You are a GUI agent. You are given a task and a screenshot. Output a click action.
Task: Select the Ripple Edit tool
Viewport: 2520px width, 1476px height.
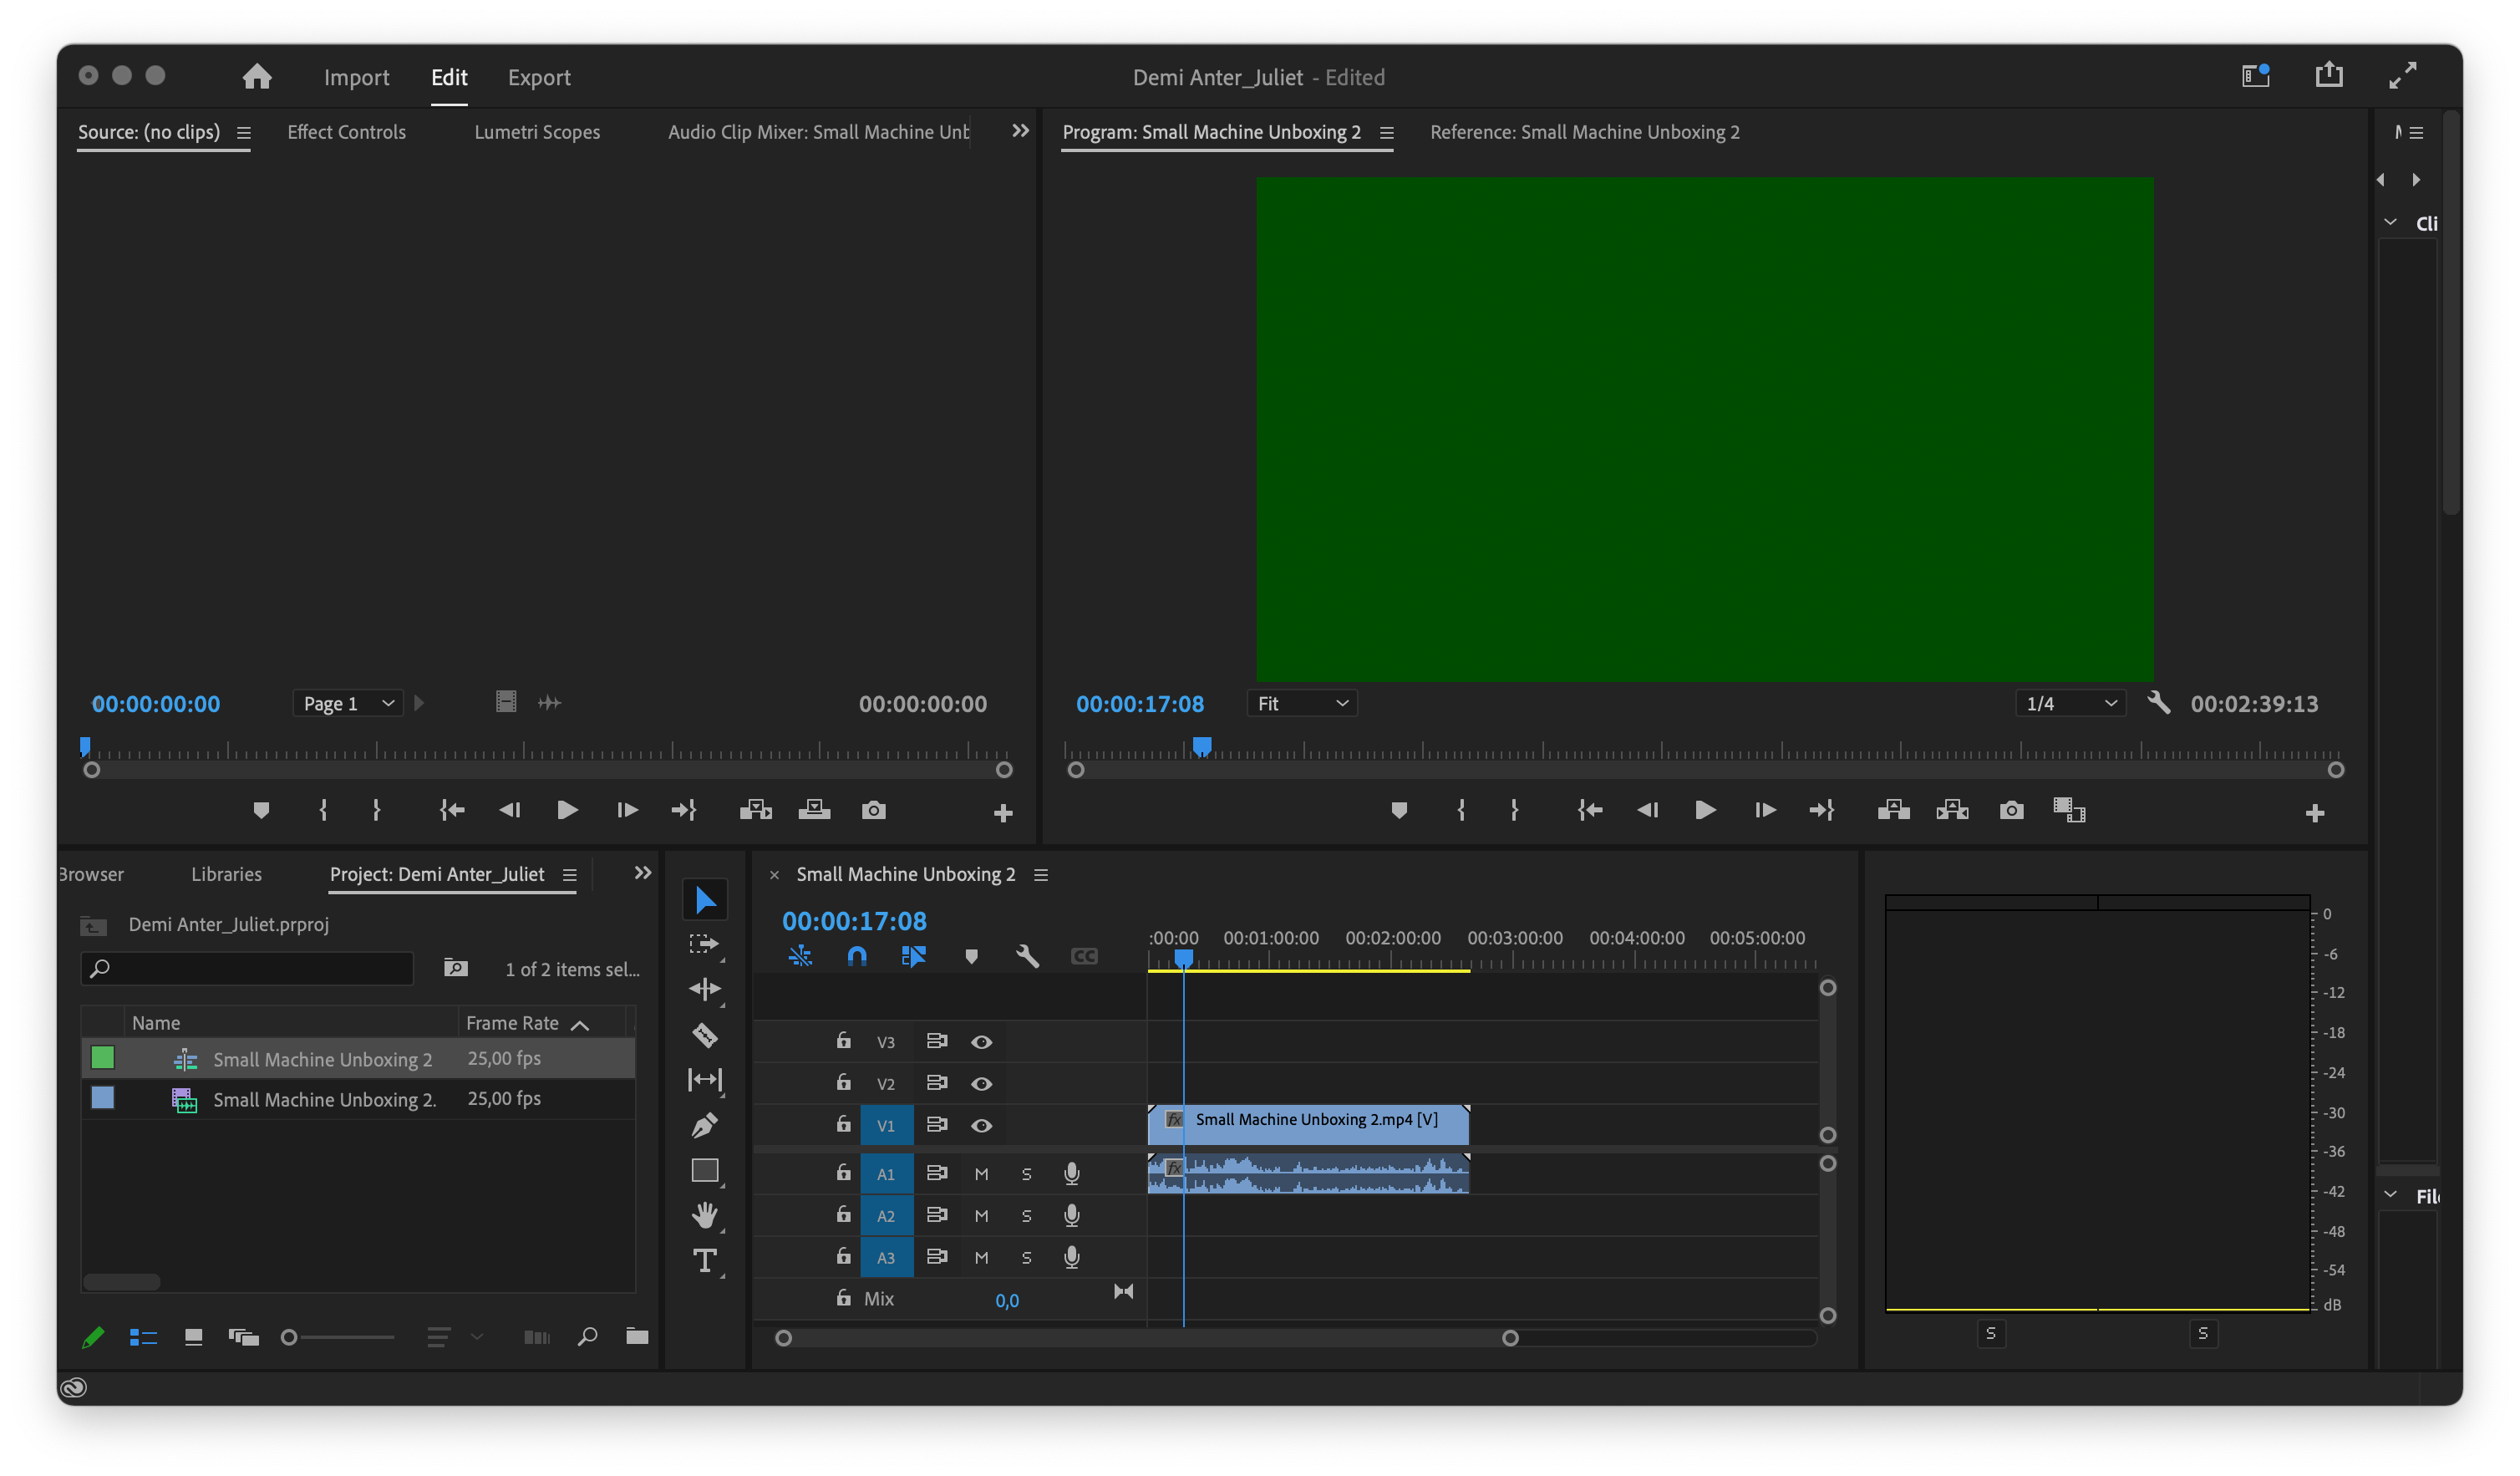tap(705, 989)
